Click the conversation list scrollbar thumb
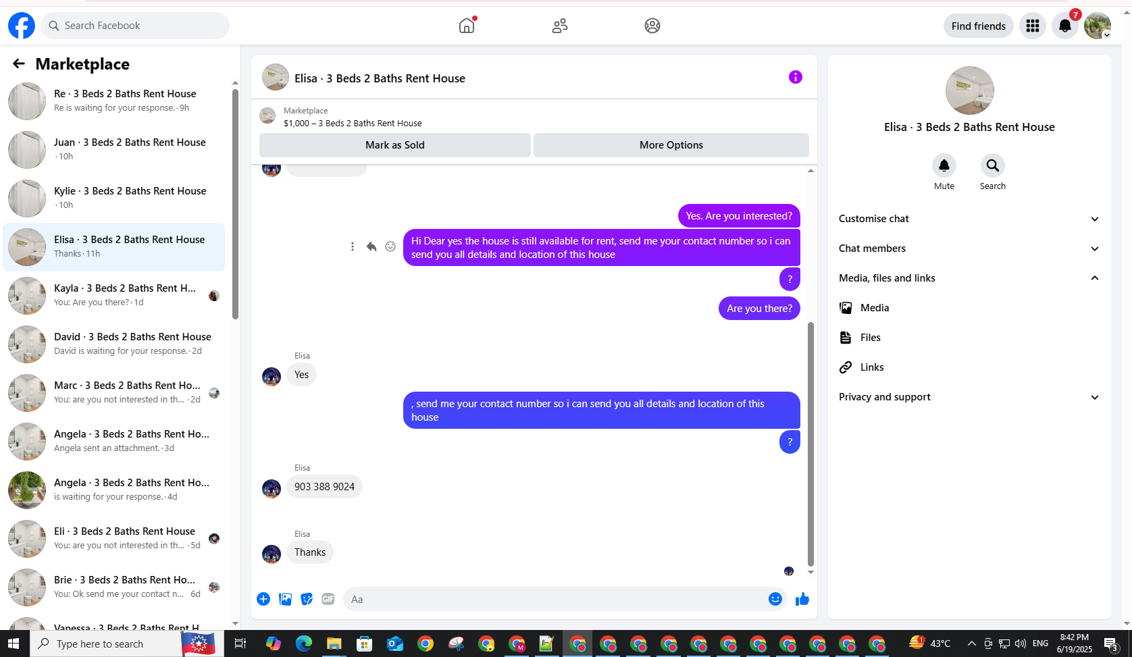The height and width of the screenshot is (657, 1132). [235, 204]
